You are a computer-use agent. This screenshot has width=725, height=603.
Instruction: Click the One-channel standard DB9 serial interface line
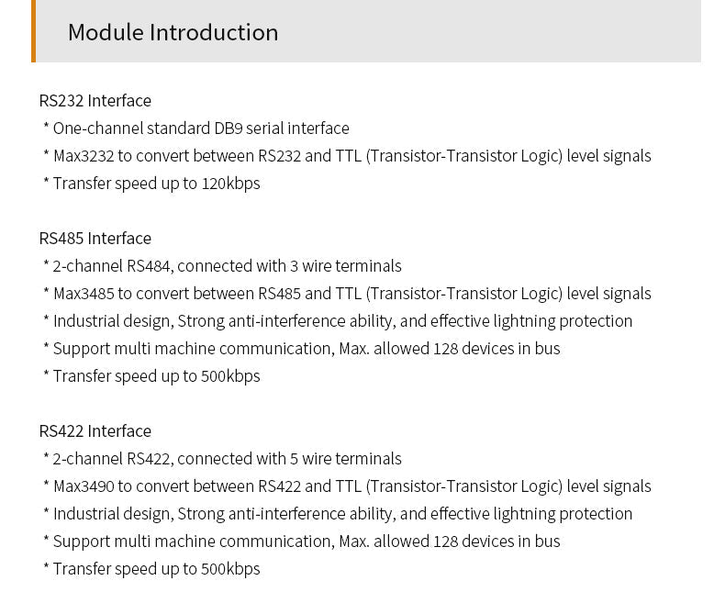pos(196,128)
